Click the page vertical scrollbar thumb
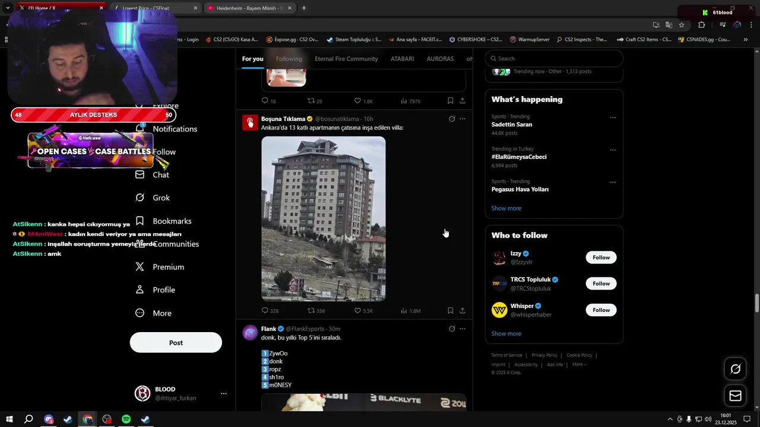760x427 pixels. coord(756,302)
